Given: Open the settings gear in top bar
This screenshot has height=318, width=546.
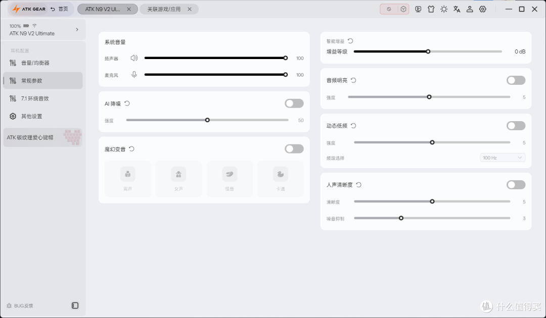Looking at the screenshot, I should [483, 10].
